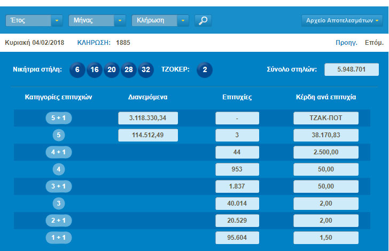Open the Κλήρωση draw dropdown
Screen dimensions: 389x251
point(160,21)
